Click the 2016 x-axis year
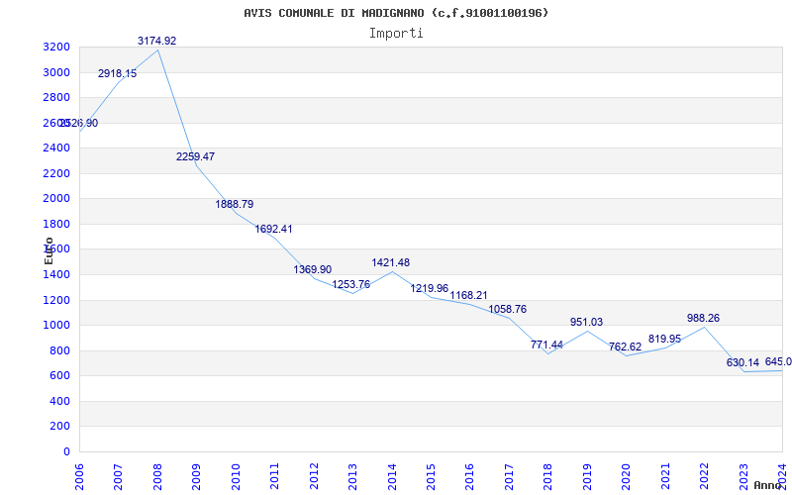The height and width of the screenshot is (495, 792). [469, 477]
